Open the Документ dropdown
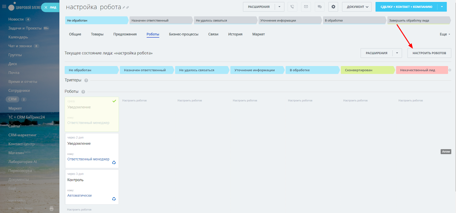The width and height of the screenshot is (456, 213). [x=357, y=7]
